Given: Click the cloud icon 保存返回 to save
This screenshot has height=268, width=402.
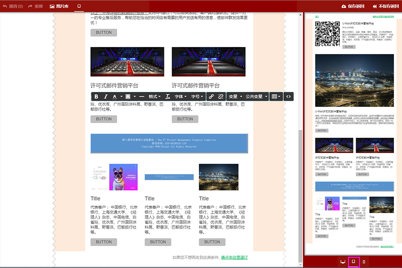Looking at the screenshot, I should coord(353,6).
